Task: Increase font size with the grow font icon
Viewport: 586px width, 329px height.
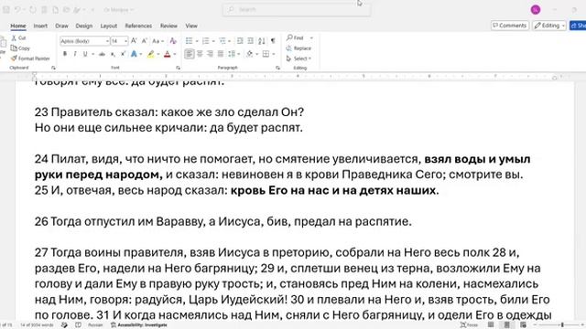Action: tap(134, 40)
